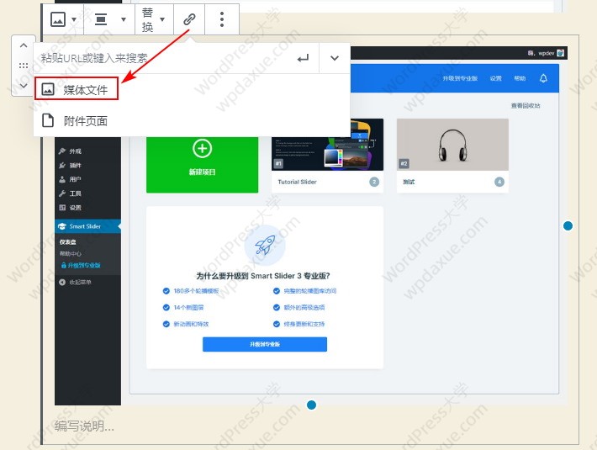Select 附件页面 attachment page option
The height and width of the screenshot is (450, 597).
(85, 120)
